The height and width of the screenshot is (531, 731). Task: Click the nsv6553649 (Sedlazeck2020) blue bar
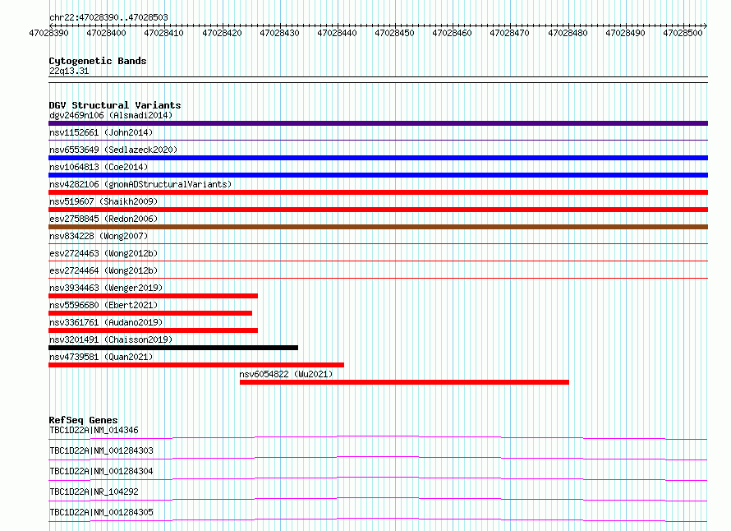pyautogui.click(x=378, y=158)
